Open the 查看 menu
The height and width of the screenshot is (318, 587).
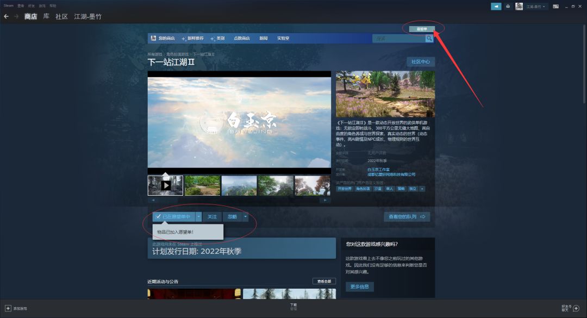pos(21,5)
